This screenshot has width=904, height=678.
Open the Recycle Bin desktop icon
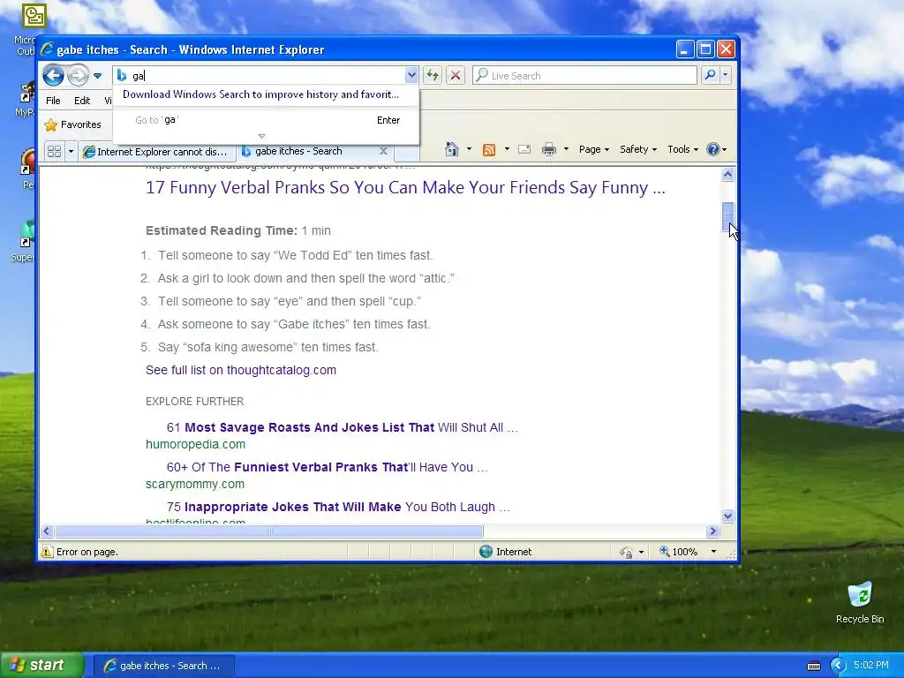[860, 602]
